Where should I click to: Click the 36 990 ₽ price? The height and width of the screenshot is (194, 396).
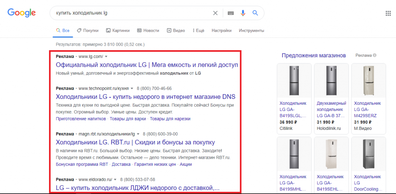(x=288, y=122)
